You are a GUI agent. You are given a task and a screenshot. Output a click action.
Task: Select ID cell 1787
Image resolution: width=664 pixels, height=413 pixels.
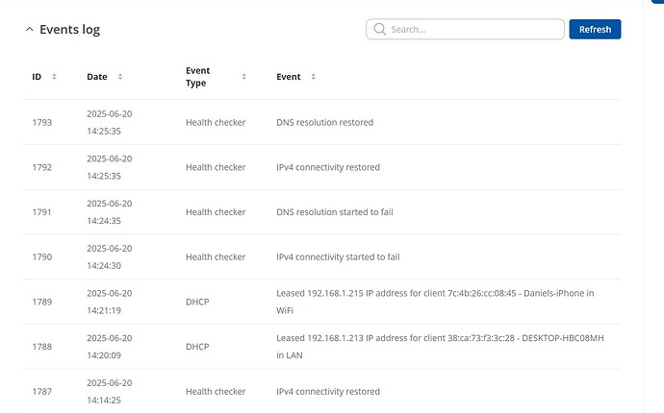(x=42, y=391)
